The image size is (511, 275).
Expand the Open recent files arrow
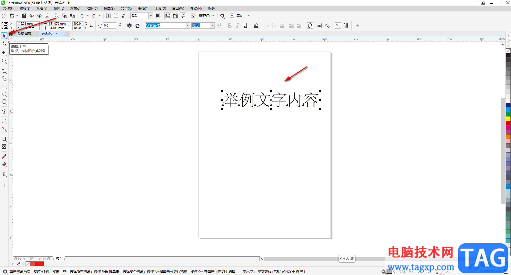17,16
